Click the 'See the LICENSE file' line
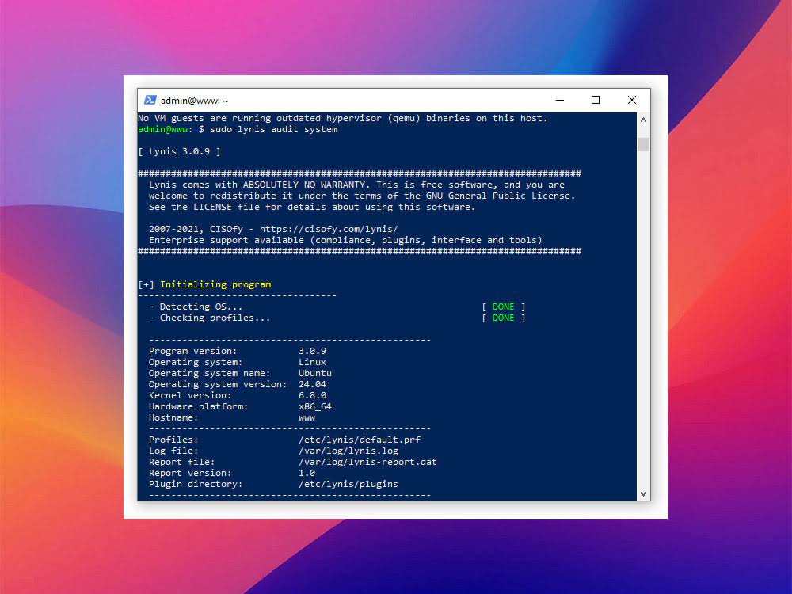The height and width of the screenshot is (594, 792). (312, 207)
